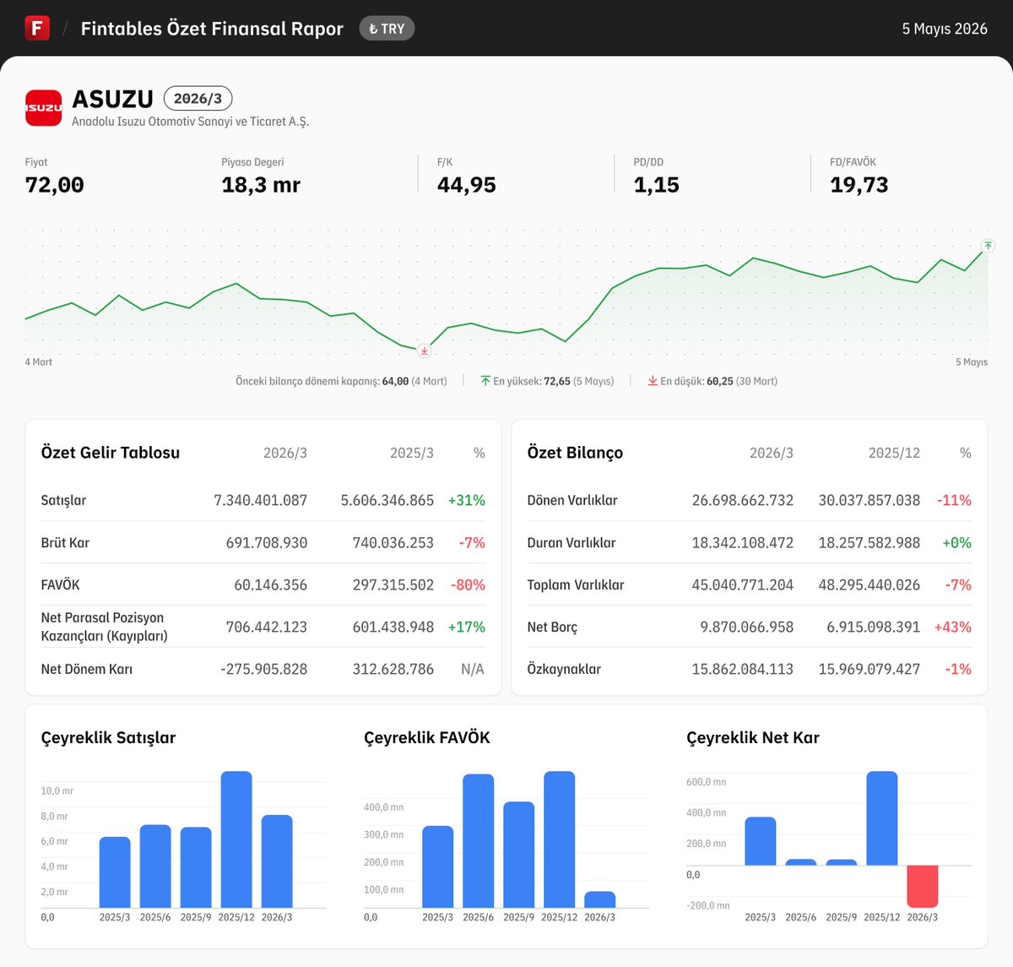This screenshot has height=967, width=1013.
Task: Click the Özet Bilanço heading
Action: click(575, 453)
